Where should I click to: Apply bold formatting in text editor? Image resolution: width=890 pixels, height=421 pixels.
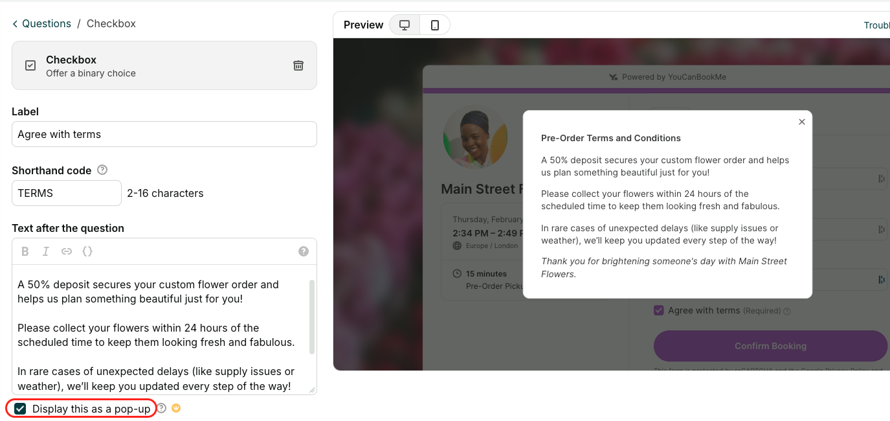coord(25,251)
